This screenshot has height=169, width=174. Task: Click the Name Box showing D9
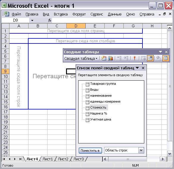(x=15, y=20)
